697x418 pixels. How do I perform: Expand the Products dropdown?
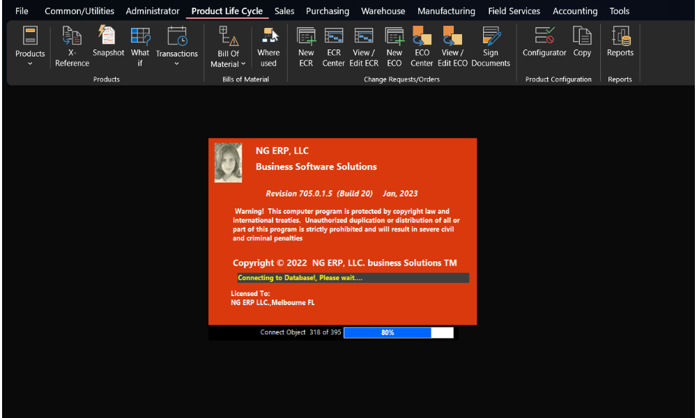[30, 47]
